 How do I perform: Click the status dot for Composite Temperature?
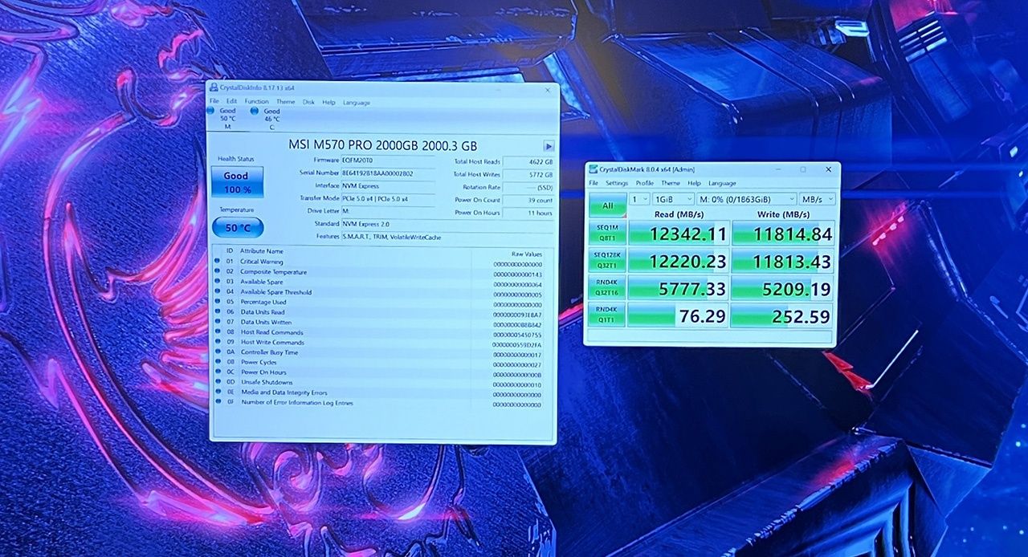(x=218, y=272)
